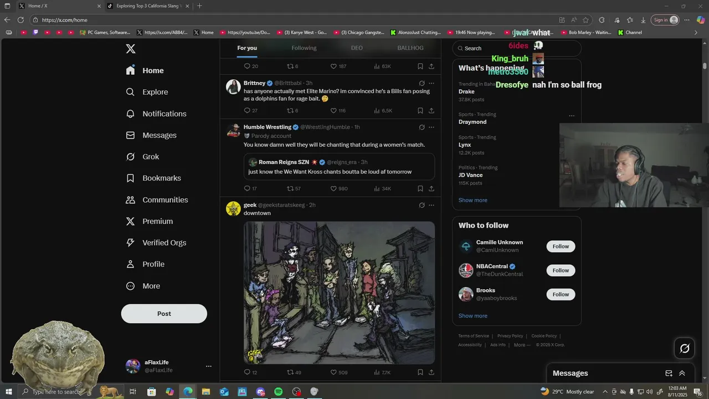Click the X logo in sidebar
The image size is (709, 399).
(x=131, y=49)
